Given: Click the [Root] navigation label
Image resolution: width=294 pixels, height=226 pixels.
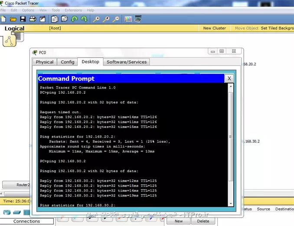Looking at the screenshot, I should point(55,28).
